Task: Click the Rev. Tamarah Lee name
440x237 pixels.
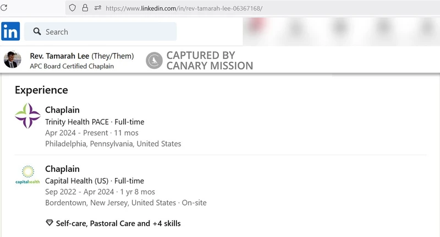Action: [x=59, y=56]
